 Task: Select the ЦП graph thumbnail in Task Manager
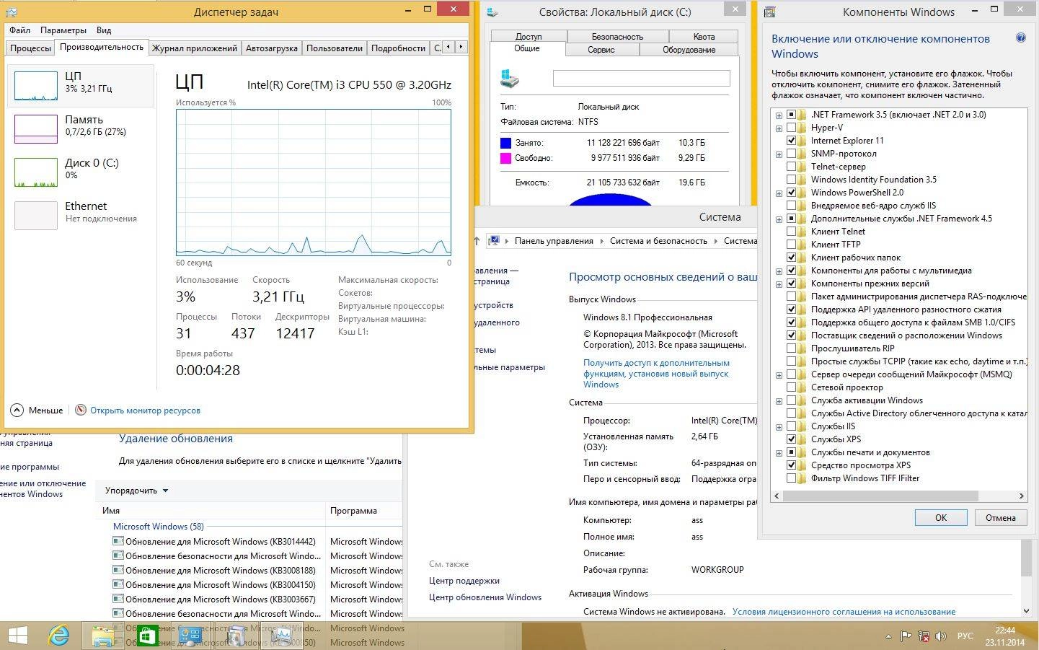[36, 86]
